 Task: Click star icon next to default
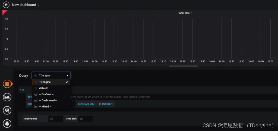tap(36, 88)
